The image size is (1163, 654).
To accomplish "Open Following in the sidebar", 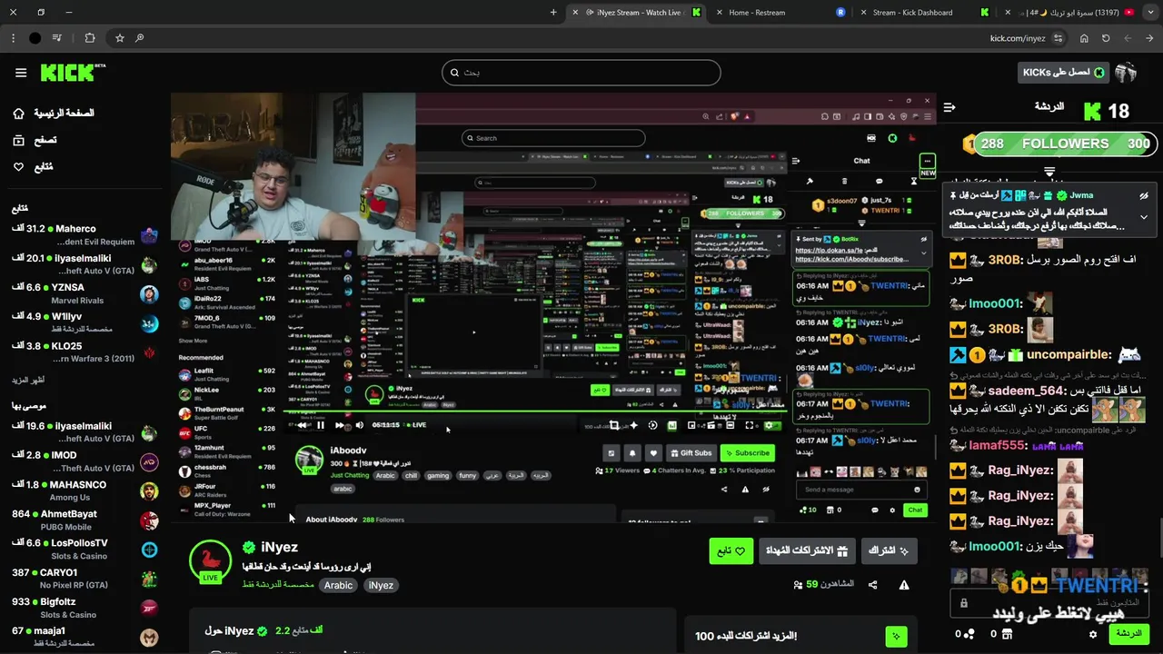I will point(33,167).
